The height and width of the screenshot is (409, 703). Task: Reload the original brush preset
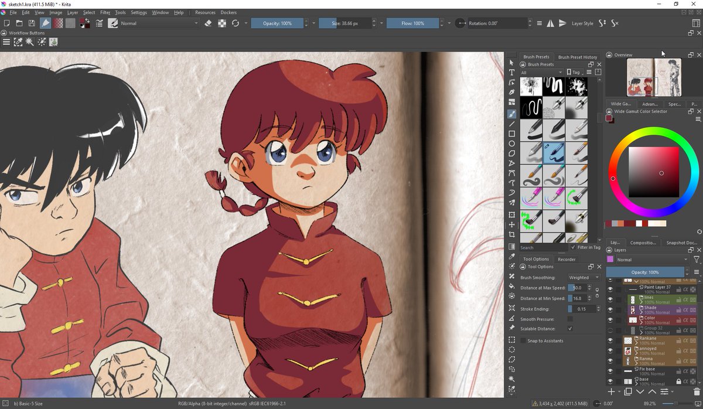236,23
